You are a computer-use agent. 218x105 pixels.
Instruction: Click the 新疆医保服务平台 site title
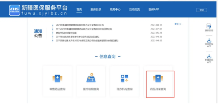click(44, 8)
